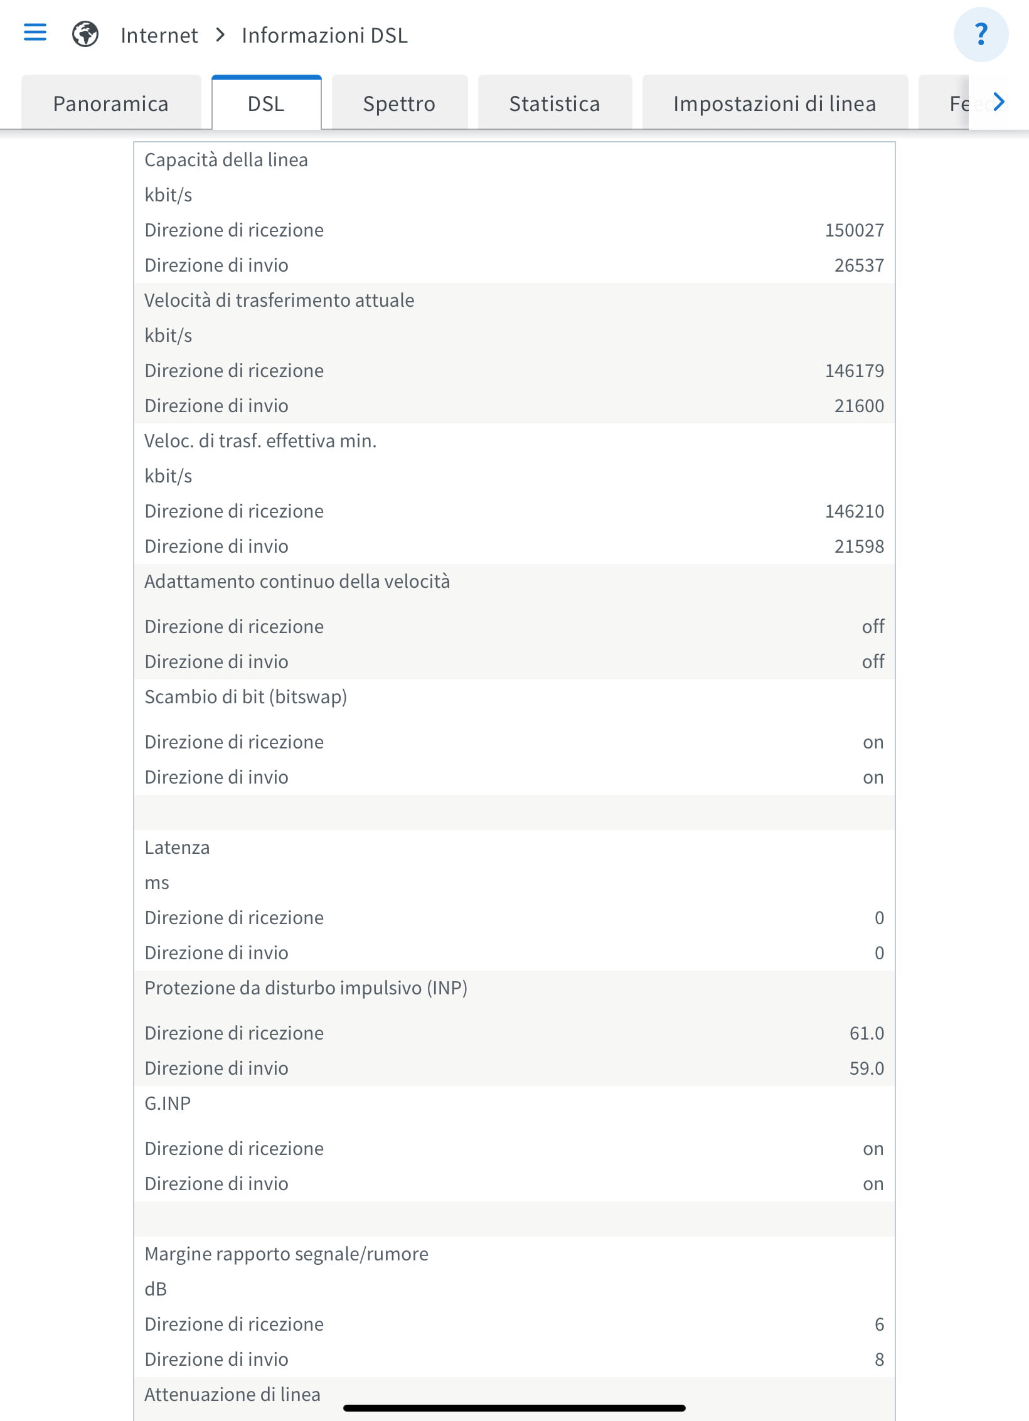Switch to the Panoramica tab

click(111, 104)
